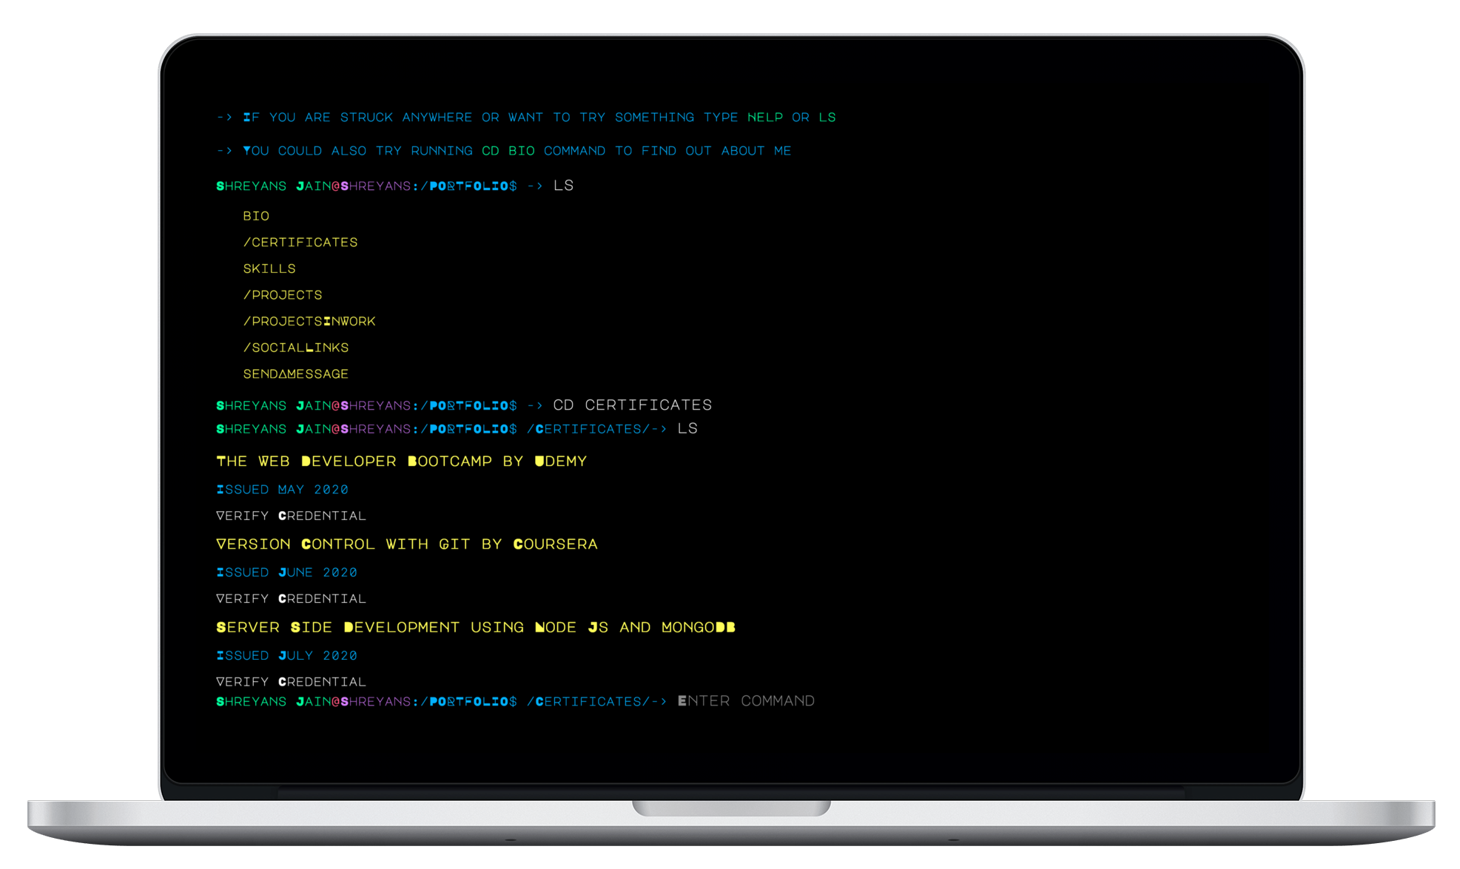Focus the Enter Command input field
The width and height of the screenshot is (1460, 869).
click(x=746, y=701)
